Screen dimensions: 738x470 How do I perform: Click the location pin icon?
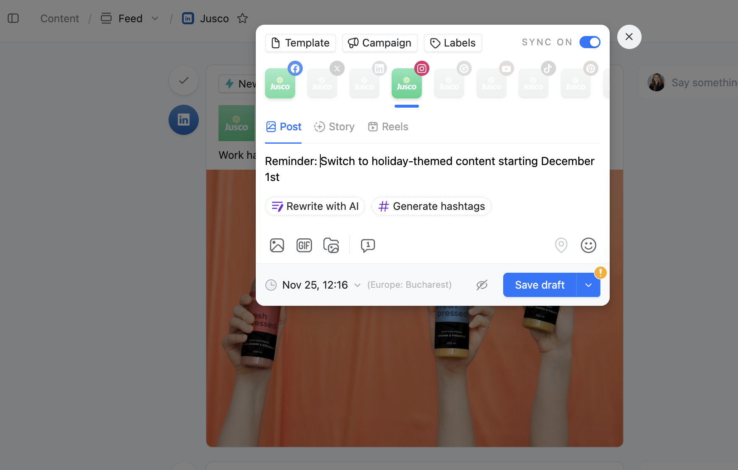click(x=561, y=245)
